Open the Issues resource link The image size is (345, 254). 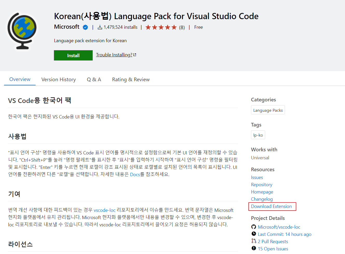tap(257, 177)
